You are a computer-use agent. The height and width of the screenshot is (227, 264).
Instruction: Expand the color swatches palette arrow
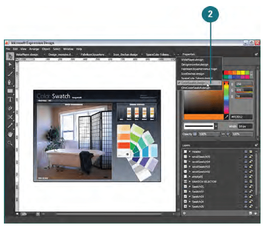[251, 75]
